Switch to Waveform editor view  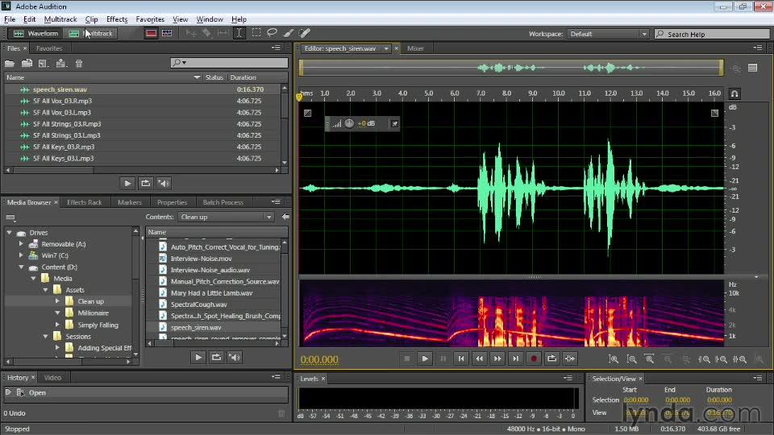tap(35, 34)
